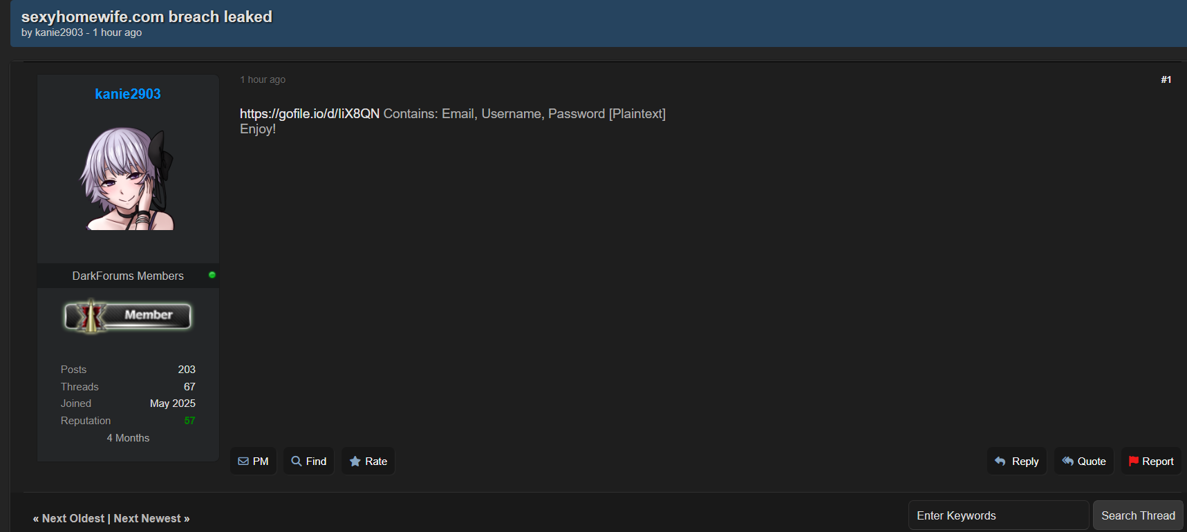Click the DarkForums Members group label
1187x532 pixels.
(x=128, y=276)
